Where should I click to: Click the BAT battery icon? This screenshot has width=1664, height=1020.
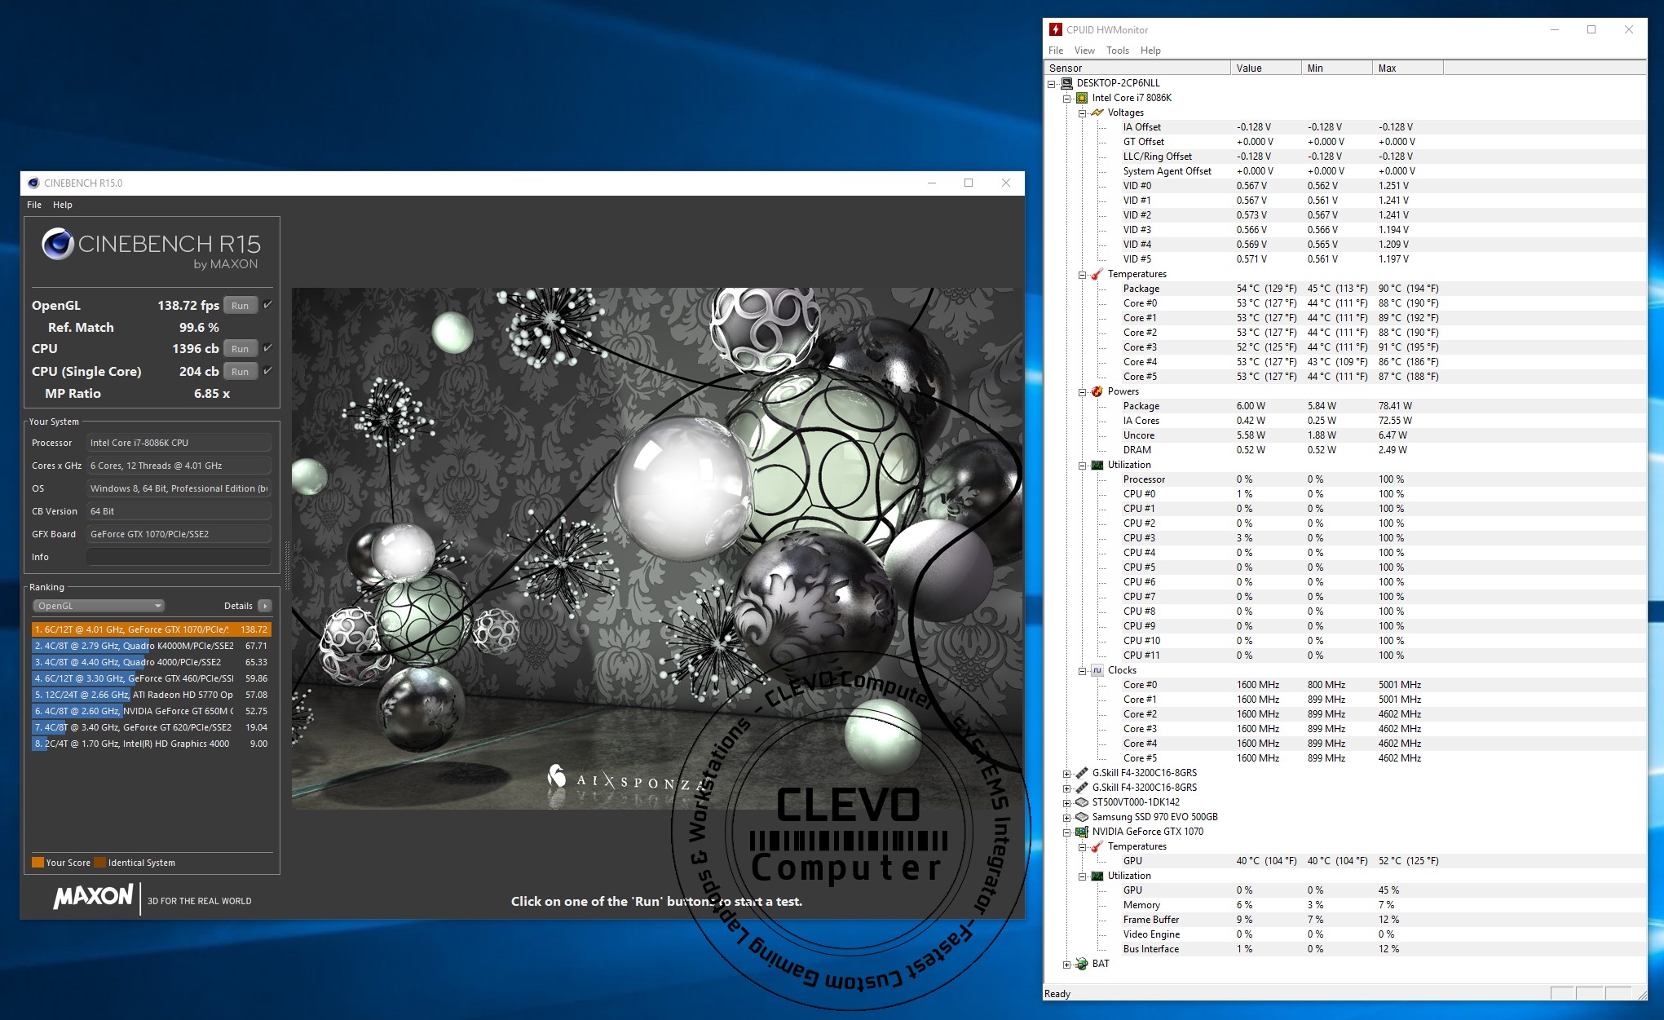1082,964
